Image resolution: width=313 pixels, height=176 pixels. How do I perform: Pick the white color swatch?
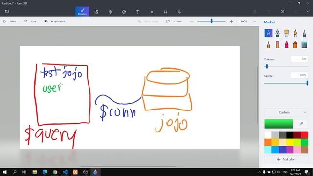point(268,135)
